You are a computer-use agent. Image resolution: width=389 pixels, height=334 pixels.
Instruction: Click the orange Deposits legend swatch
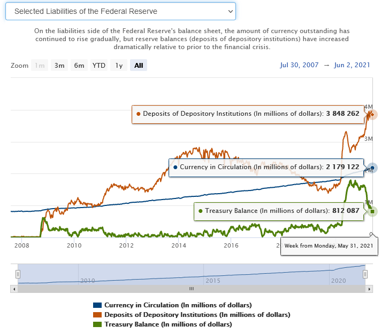pyautogui.click(x=97, y=315)
